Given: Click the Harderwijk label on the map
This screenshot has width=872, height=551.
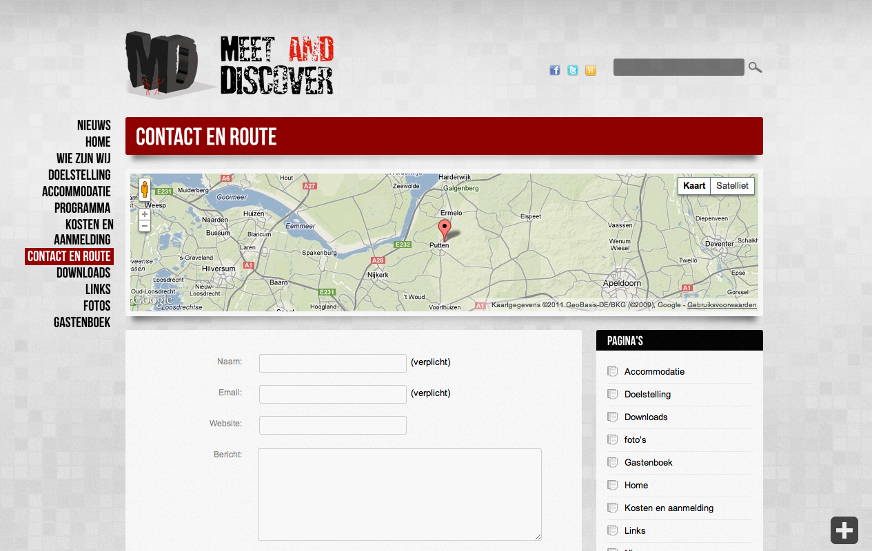Looking at the screenshot, I should point(454,177).
